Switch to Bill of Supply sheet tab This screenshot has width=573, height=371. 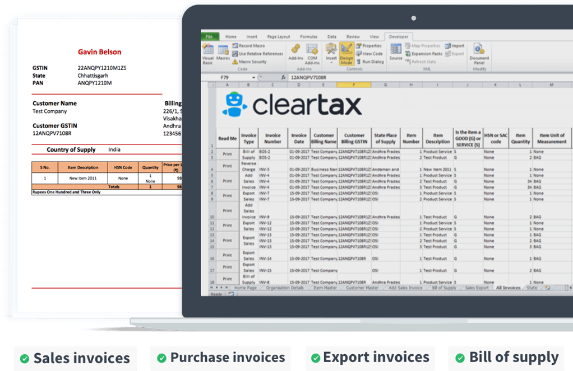(444, 288)
